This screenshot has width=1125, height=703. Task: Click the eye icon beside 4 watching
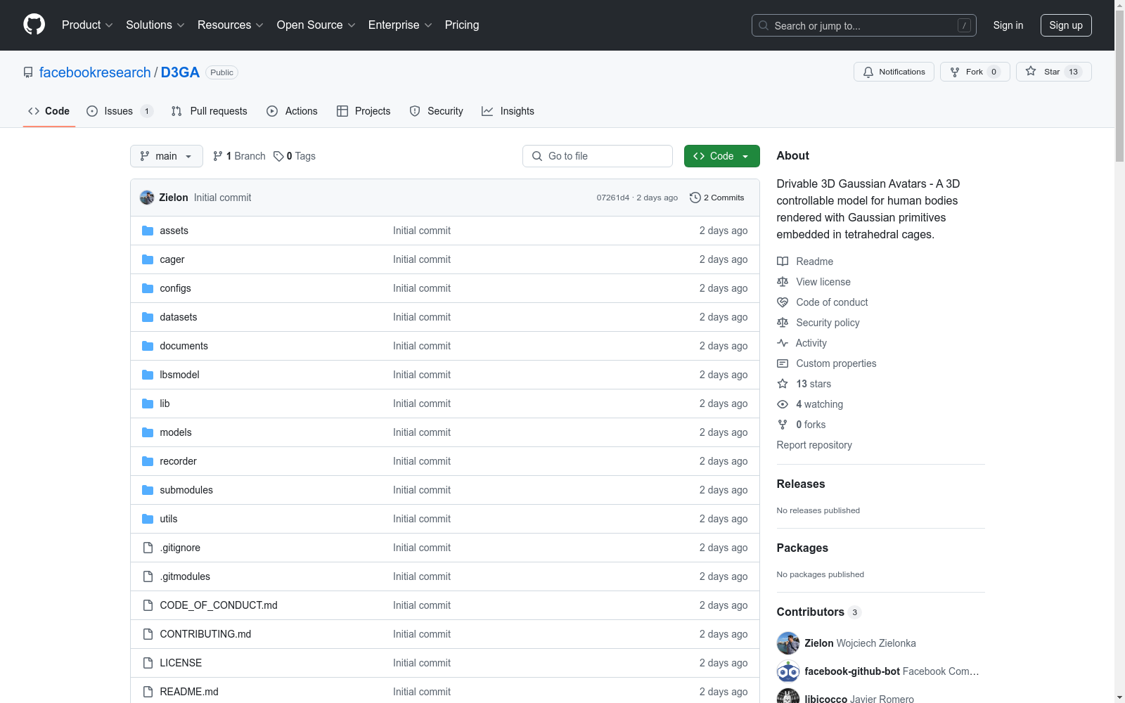click(x=783, y=404)
